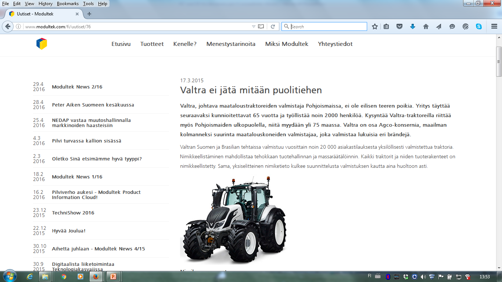
Task: Launch Internet Explorer from the taskbar
Action: pos(30,276)
